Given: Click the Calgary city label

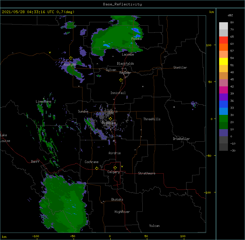Looking at the screenshot, I should click(113, 172).
